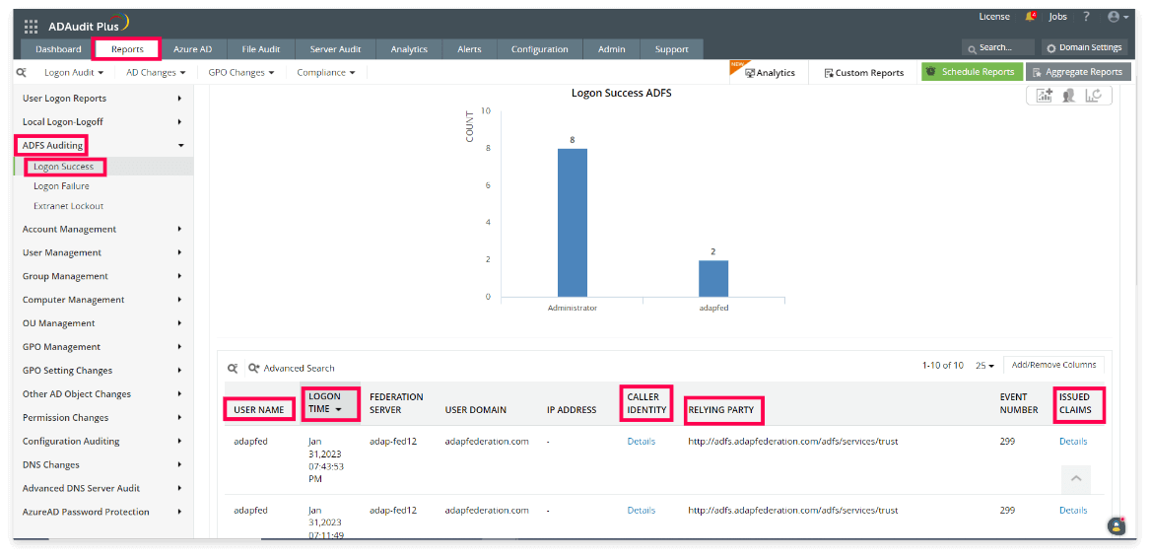Expand User Logon Reports in sidebar
Screen dimensions: 1151x558
pyautogui.click(x=102, y=99)
